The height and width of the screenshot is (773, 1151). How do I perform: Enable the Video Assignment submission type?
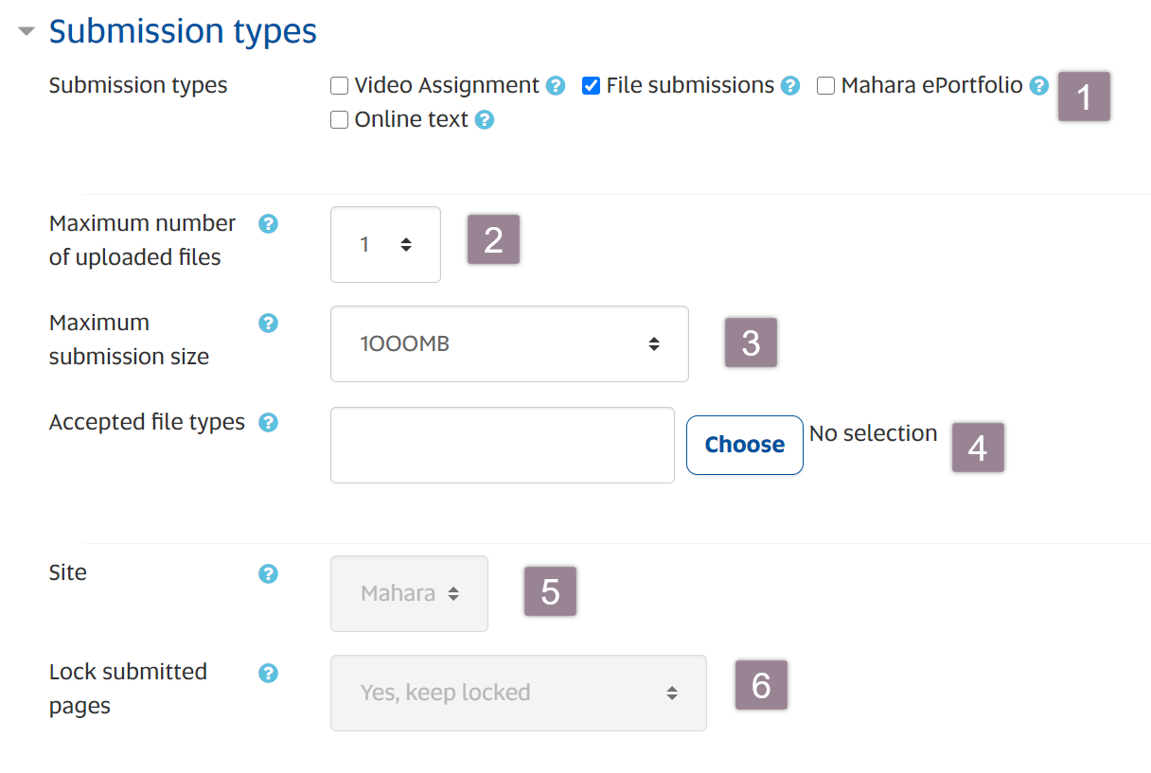(339, 85)
